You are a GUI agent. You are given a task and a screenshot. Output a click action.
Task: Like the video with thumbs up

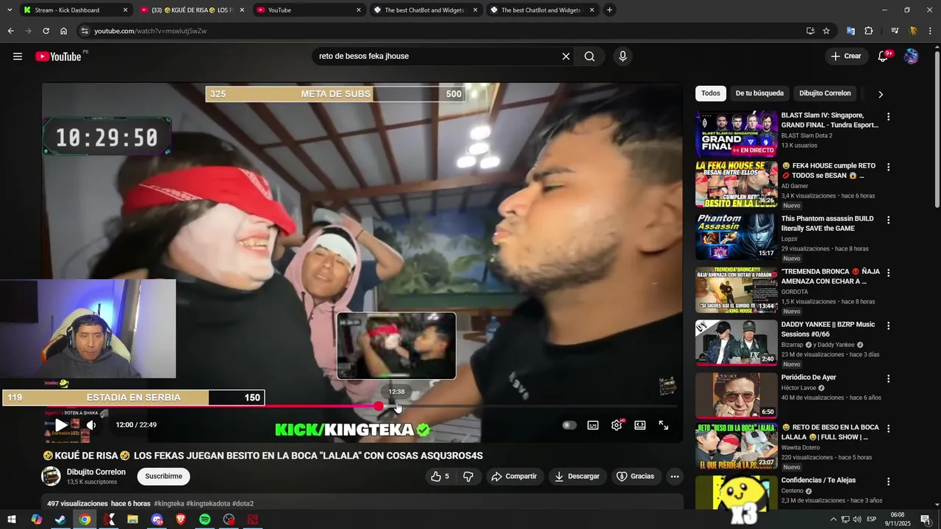440,476
